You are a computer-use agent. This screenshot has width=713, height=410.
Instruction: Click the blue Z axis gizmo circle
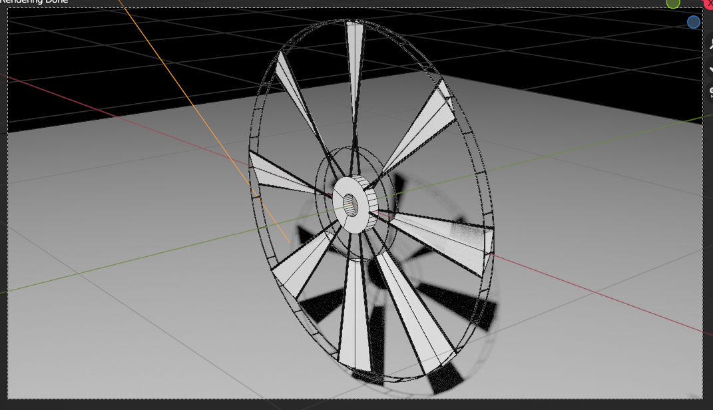click(x=694, y=22)
